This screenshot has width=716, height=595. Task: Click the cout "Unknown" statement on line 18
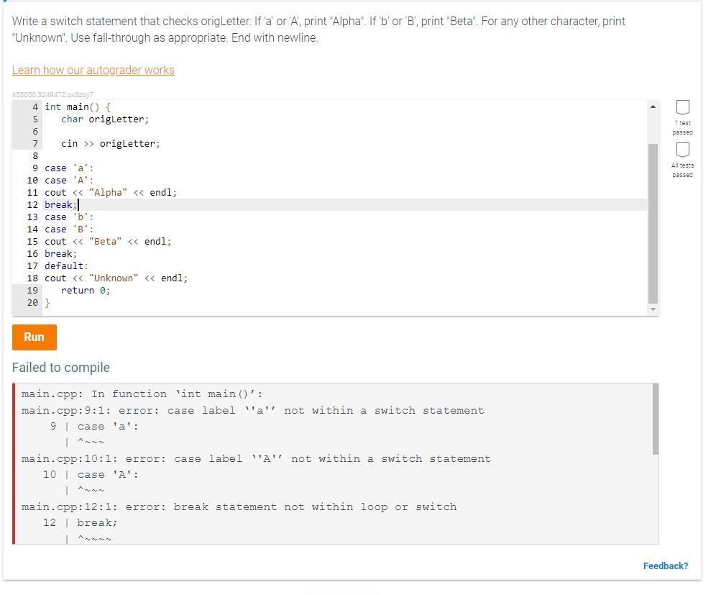[116, 278]
